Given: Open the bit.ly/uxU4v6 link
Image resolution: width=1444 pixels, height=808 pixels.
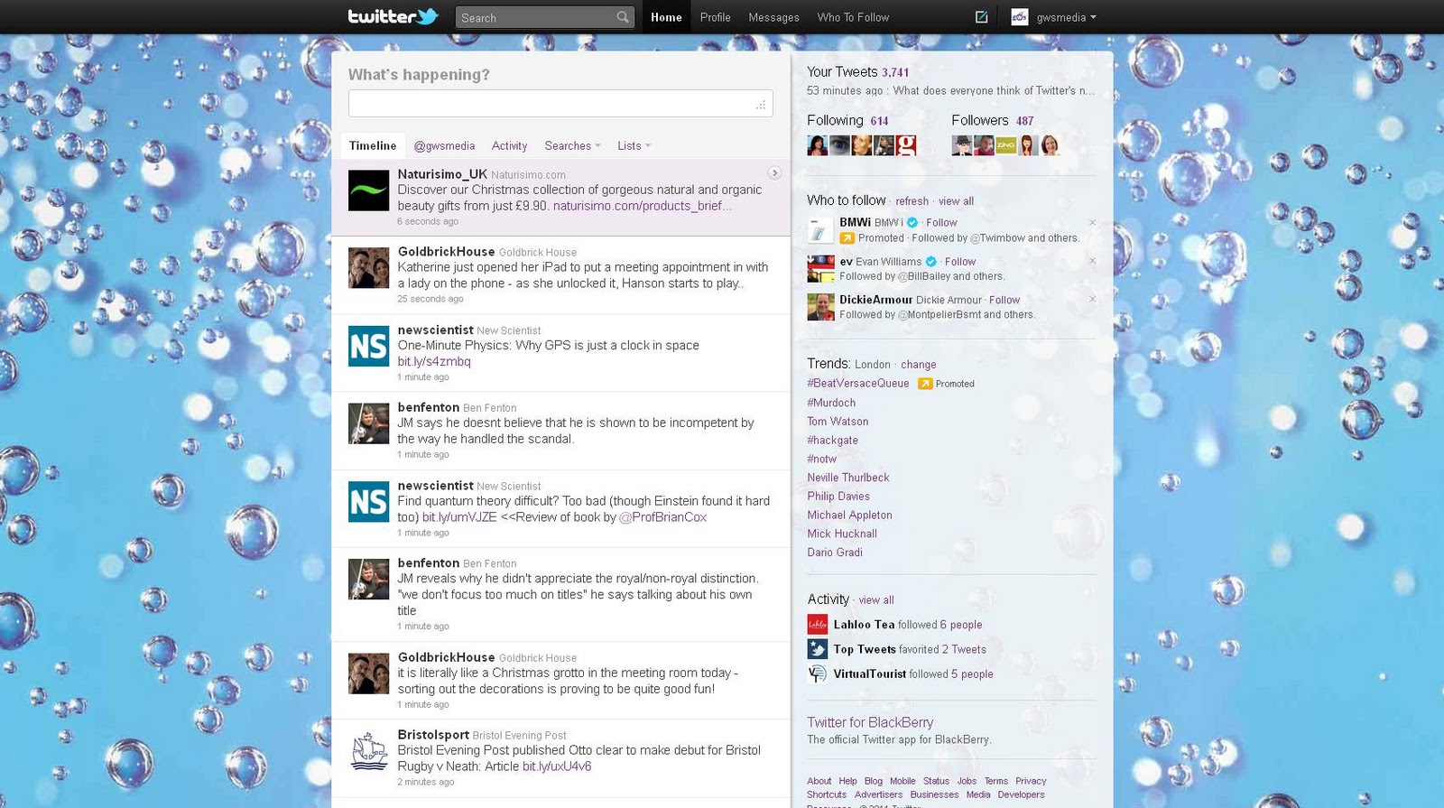Looking at the screenshot, I should point(557,766).
